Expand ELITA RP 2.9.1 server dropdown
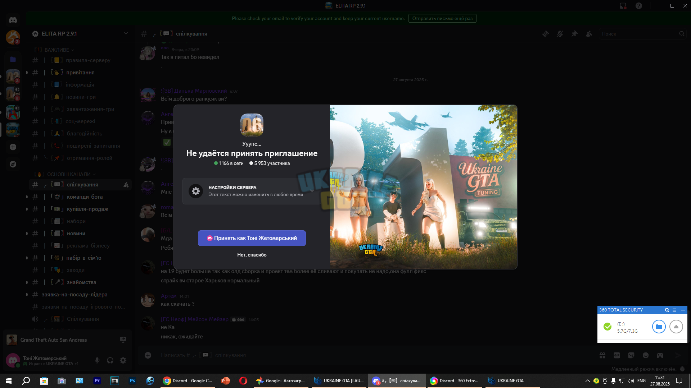The image size is (691, 388). 126,33
